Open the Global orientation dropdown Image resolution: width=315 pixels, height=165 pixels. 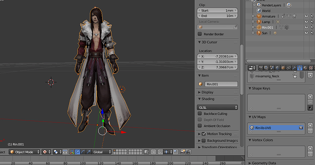coord(102,152)
